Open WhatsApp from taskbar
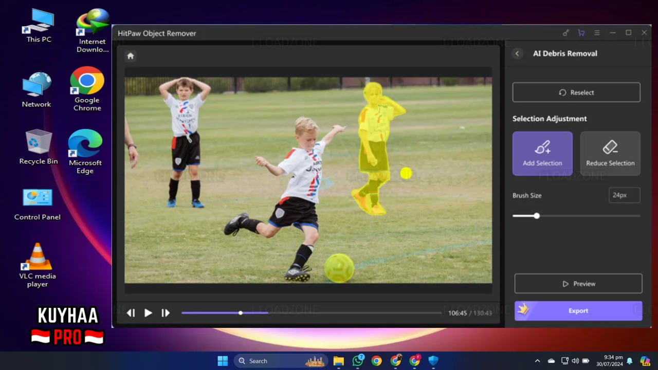Viewport: 658px width, 370px height. click(358, 361)
